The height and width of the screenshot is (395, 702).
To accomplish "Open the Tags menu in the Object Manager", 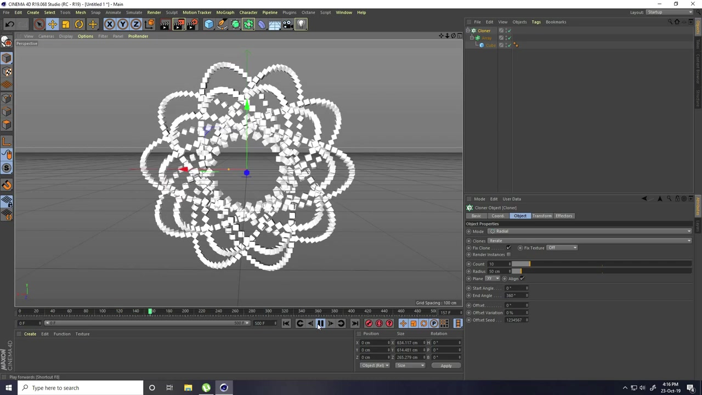I will pyautogui.click(x=536, y=22).
